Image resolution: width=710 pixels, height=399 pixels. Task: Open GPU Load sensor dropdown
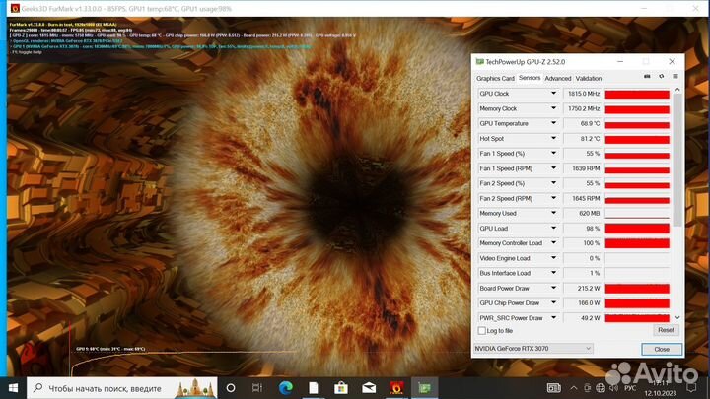(x=553, y=228)
